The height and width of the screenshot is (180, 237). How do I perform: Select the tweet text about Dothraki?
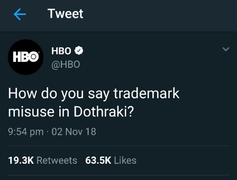click(94, 103)
